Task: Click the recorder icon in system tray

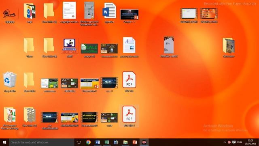Action: point(229,142)
